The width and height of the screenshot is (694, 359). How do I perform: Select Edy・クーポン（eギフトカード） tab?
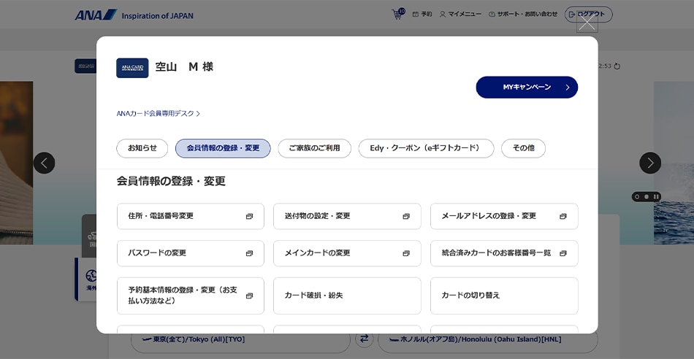click(426, 148)
